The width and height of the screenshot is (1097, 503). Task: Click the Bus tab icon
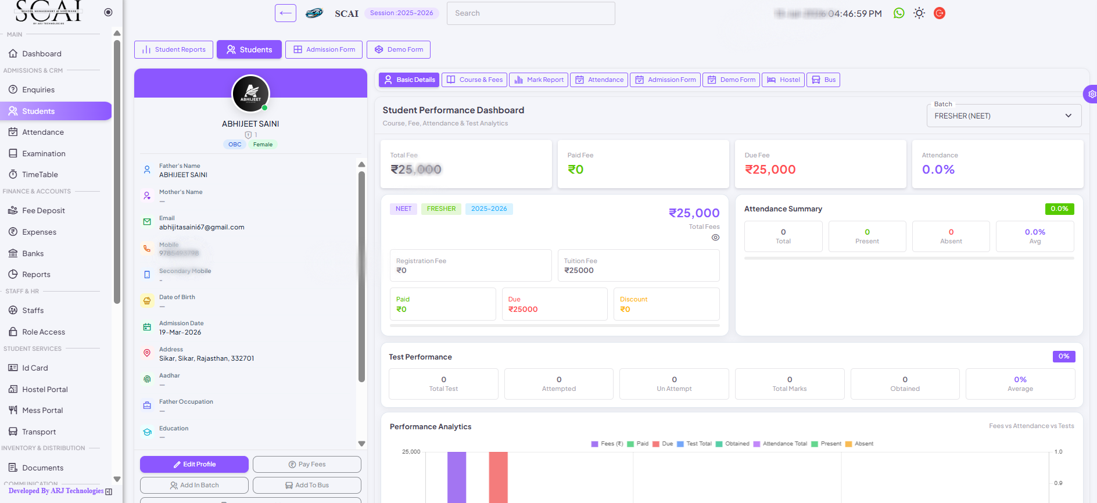(816, 80)
